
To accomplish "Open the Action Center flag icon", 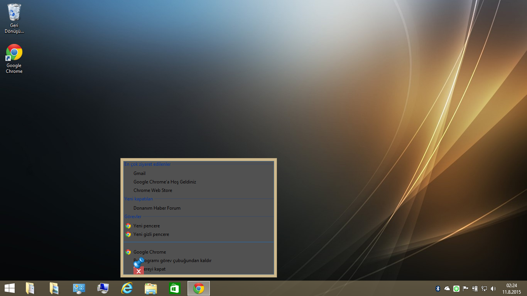I will pos(466,288).
